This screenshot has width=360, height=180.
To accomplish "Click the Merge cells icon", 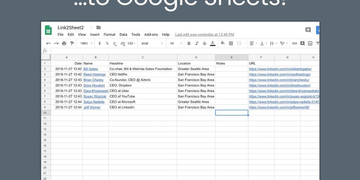I will coord(239,43).
